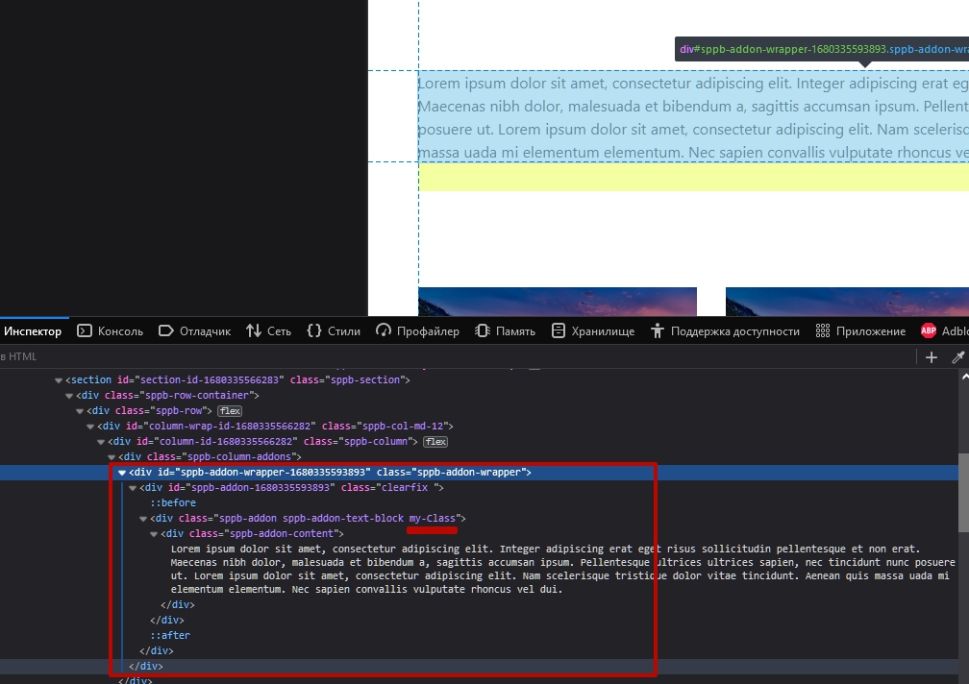
Task: Pick a color with the eyedropper icon
Action: click(957, 357)
